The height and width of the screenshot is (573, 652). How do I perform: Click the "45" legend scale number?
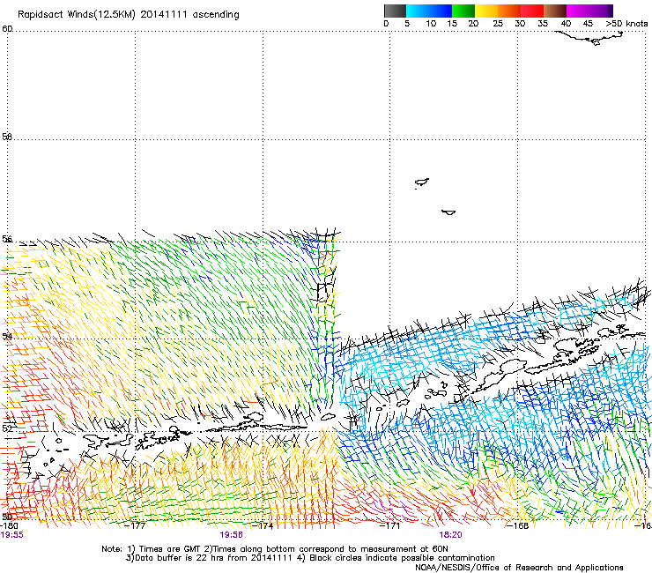point(588,24)
